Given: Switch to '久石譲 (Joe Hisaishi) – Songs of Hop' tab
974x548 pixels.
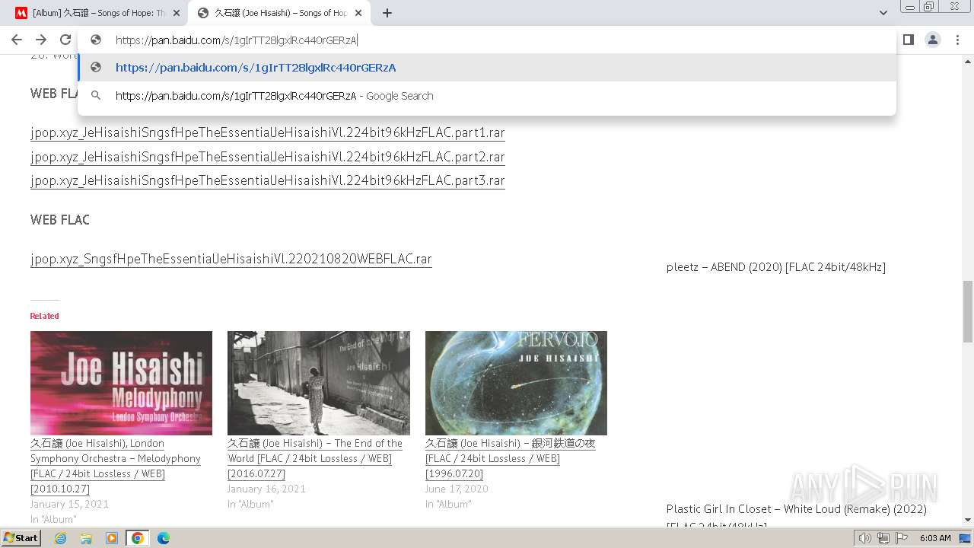Looking at the screenshot, I should coord(280,13).
